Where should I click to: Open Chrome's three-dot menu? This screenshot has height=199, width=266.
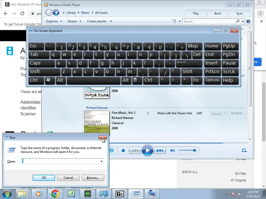260,13
